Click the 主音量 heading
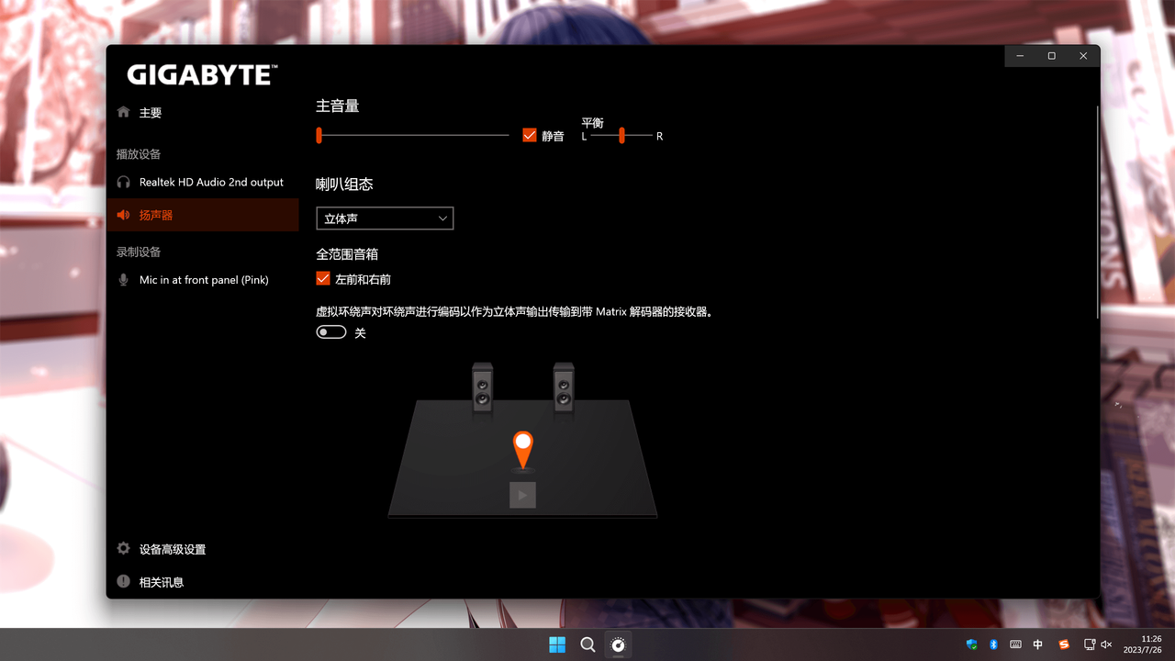1175x661 pixels. (337, 106)
